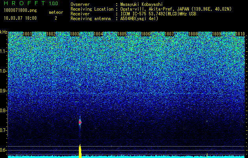Click the 1807 time marker
The height and width of the screenshot is (158, 248).
169,34
